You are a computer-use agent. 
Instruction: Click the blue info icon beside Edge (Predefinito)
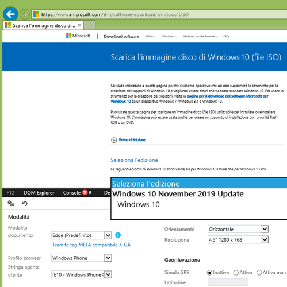(118, 235)
